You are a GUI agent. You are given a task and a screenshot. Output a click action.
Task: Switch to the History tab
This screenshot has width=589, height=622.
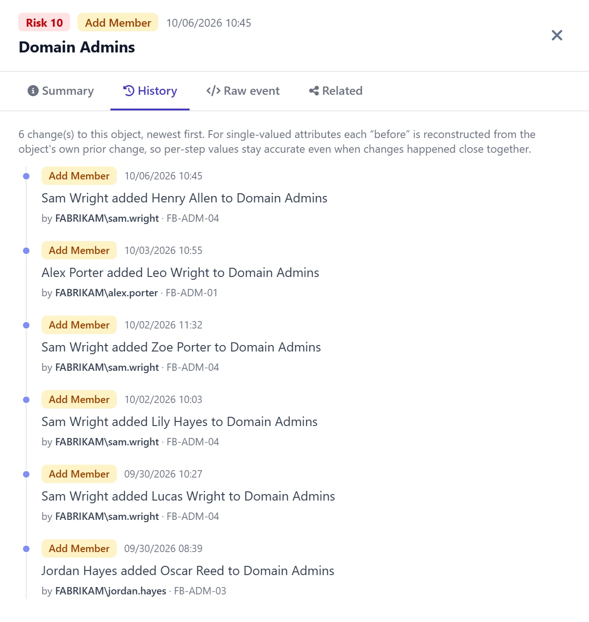150,91
